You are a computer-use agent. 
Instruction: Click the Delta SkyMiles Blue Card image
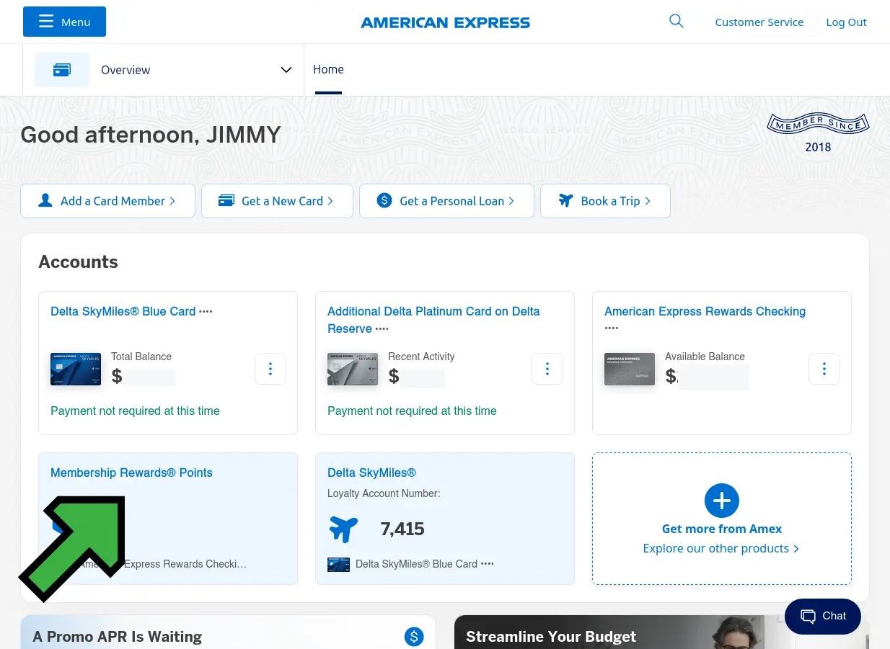(76, 369)
